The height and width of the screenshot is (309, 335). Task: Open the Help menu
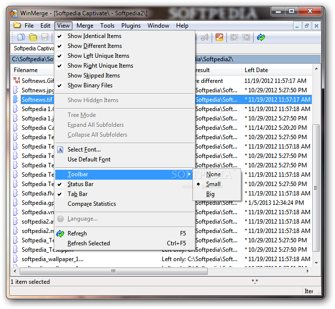[x=182, y=26]
